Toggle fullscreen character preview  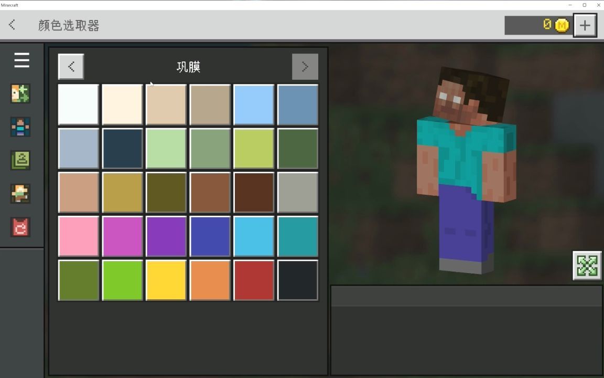[x=587, y=265]
